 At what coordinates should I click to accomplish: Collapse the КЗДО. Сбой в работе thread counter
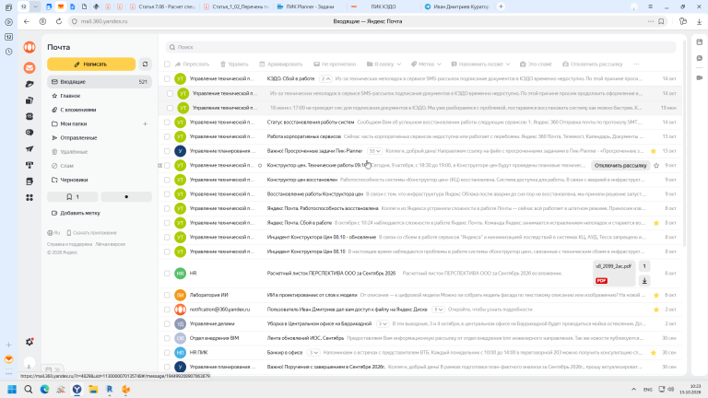tap(325, 78)
